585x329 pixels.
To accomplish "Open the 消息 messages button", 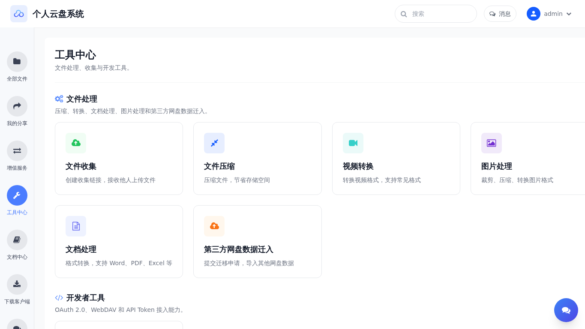I will 500,14.
